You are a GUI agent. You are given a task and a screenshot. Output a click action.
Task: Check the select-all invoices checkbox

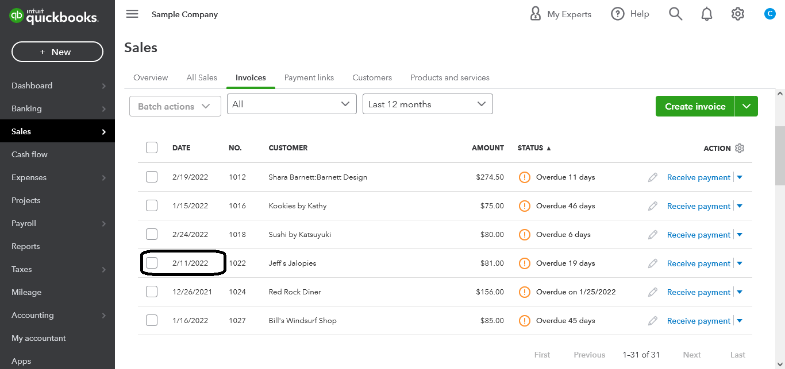click(x=151, y=147)
